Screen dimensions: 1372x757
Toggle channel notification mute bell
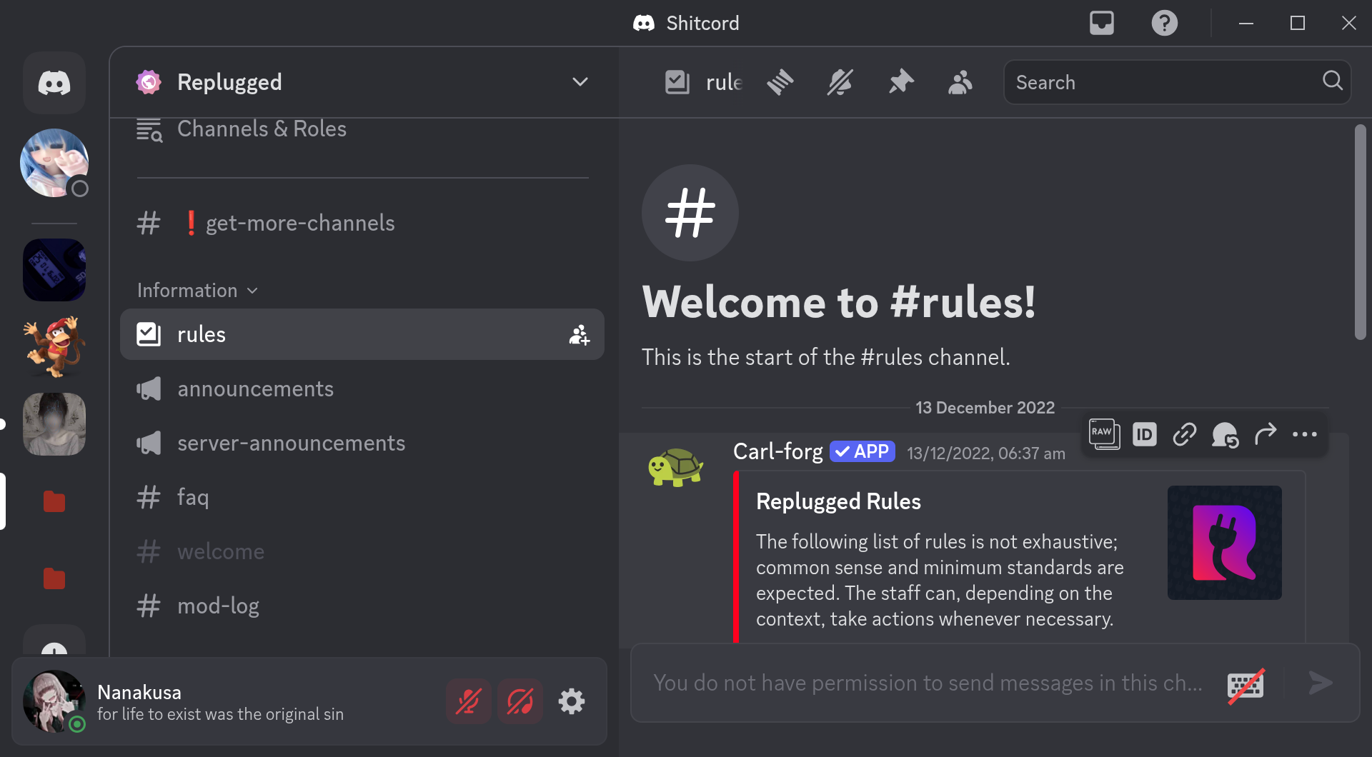tap(840, 82)
